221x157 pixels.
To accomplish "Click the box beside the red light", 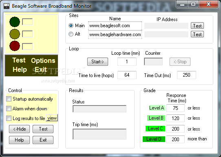I will [x=27, y=46].
